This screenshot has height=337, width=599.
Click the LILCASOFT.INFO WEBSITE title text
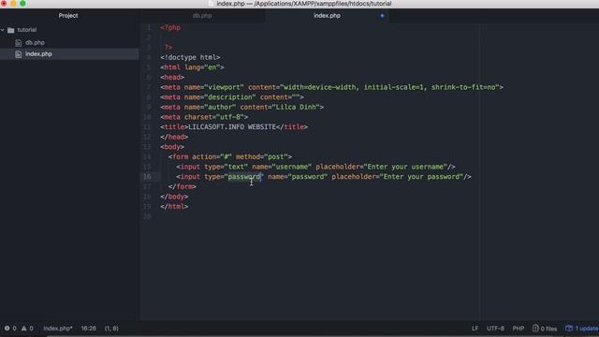tap(232, 127)
